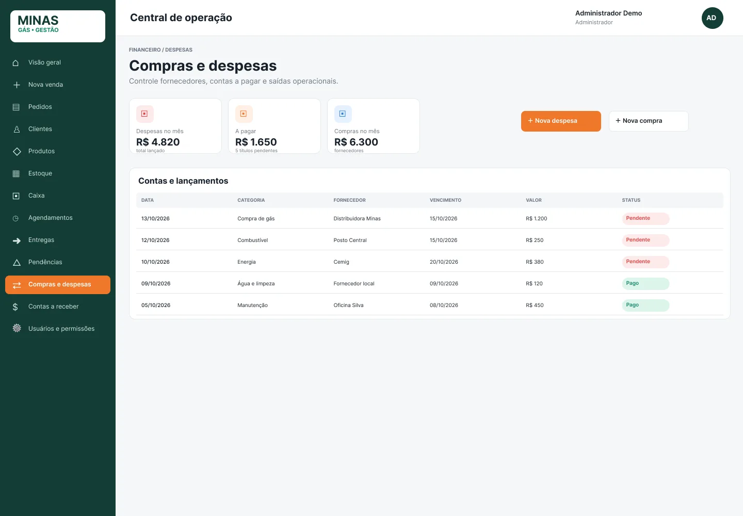743x516 pixels.
Task: Open the AD user avatar
Action: tap(713, 18)
